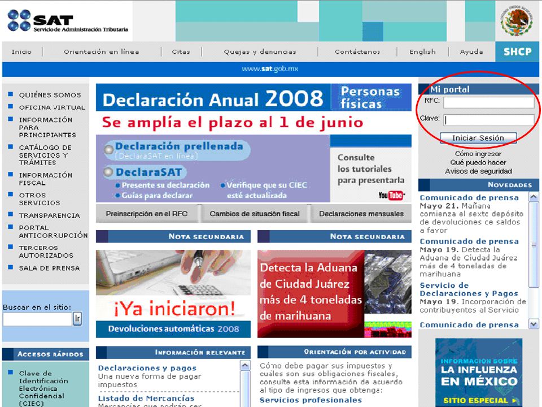Click the RFC input field
Screen dimensions: 542x407
[489, 102]
